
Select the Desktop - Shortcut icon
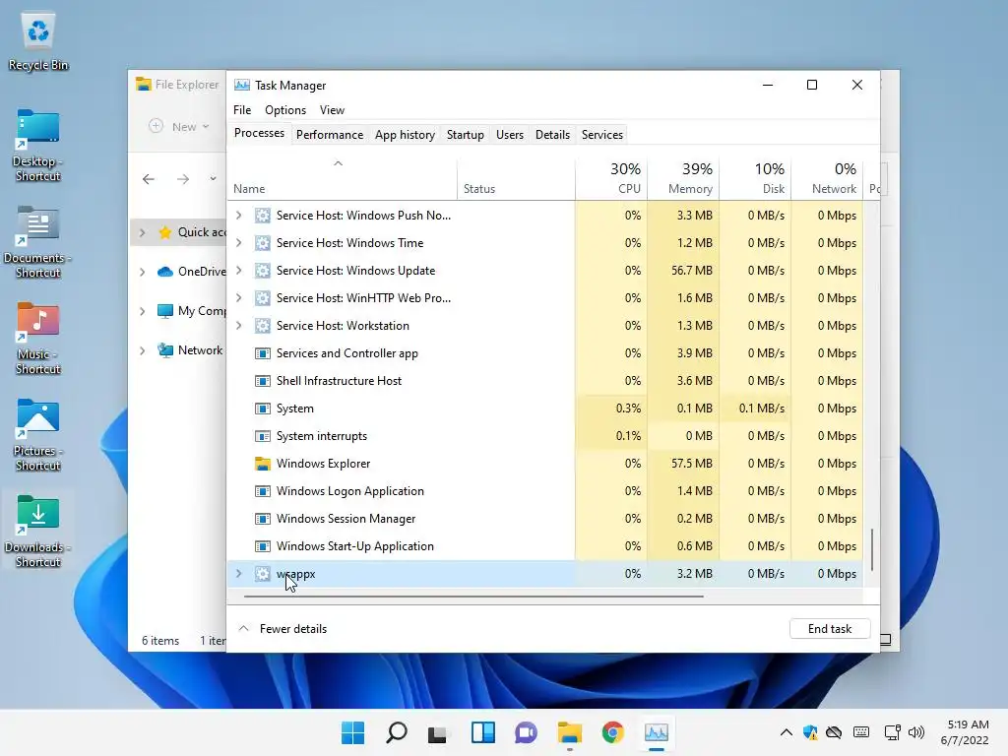[38, 146]
